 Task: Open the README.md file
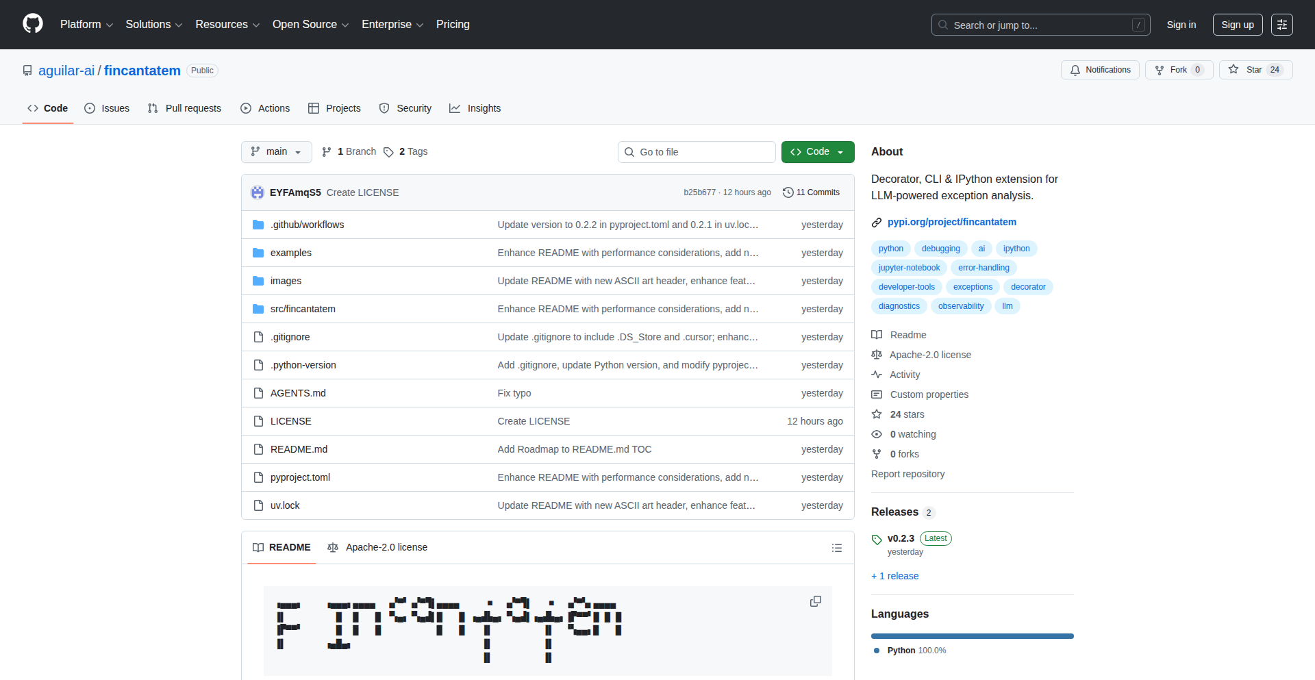coord(299,449)
